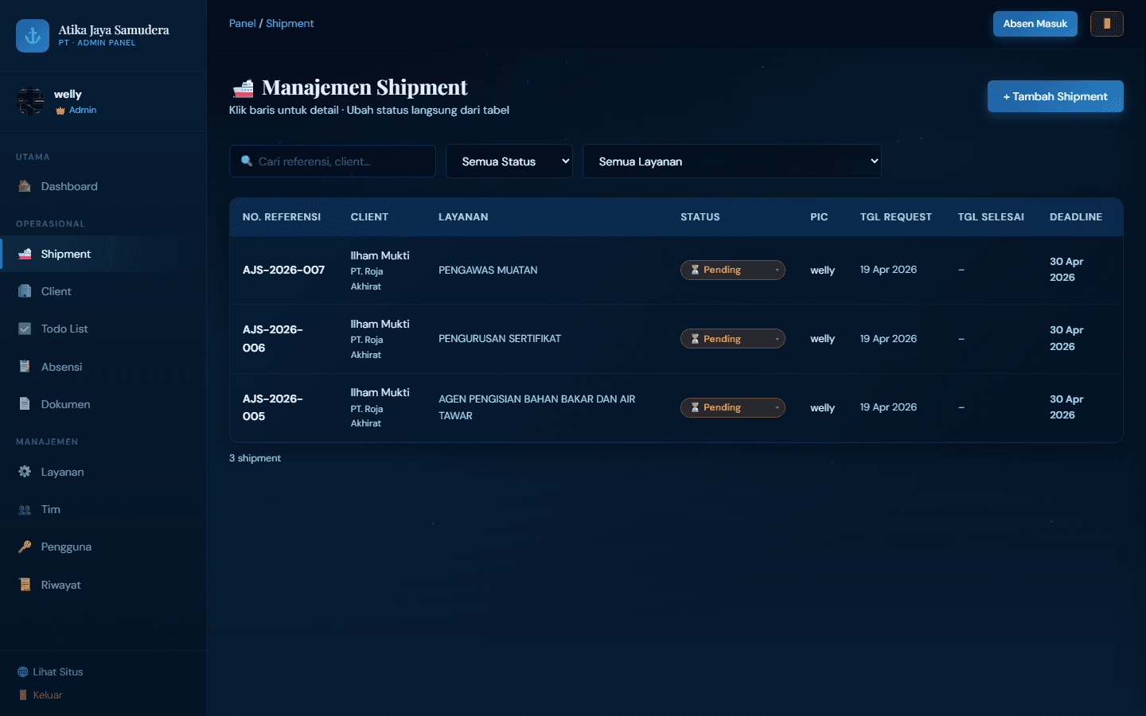This screenshot has width=1146, height=716.
Task: Change Pending status for AJS-2026-005
Action: [733, 407]
